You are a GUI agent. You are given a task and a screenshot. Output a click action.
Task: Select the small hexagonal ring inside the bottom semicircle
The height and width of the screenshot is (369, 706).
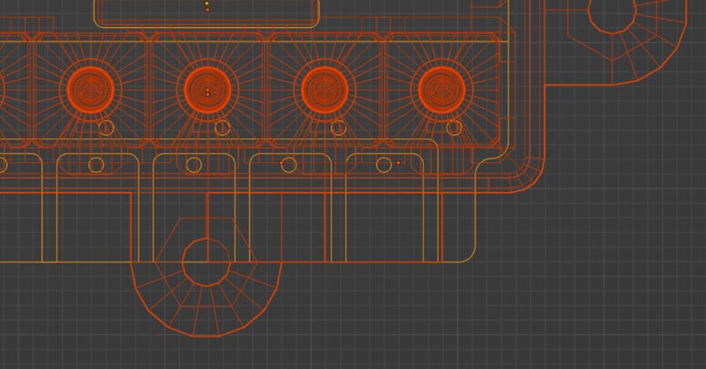point(207,262)
